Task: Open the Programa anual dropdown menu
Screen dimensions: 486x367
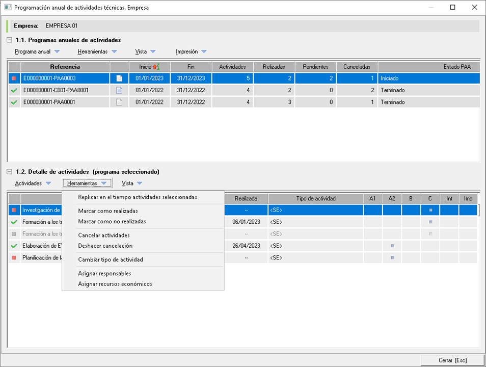Action: click(x=37, y=51)
